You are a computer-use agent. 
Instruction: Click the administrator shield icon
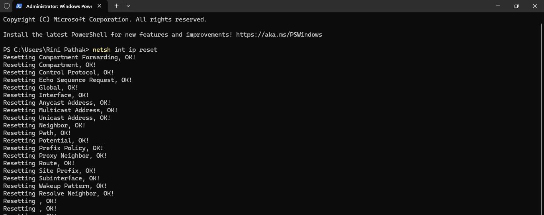click(6, 6)
